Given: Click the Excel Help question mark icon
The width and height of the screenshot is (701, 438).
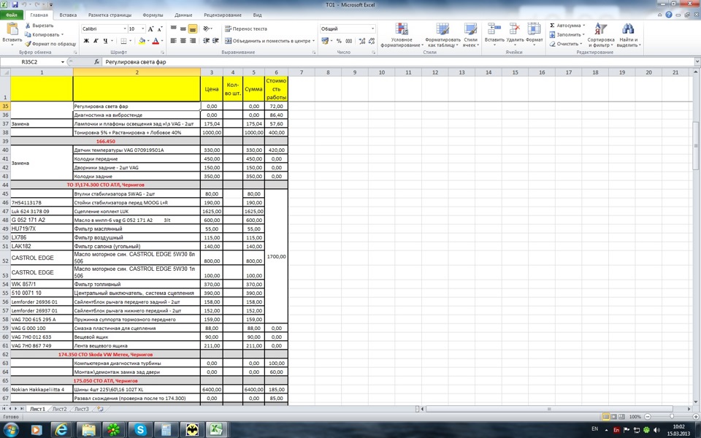Looking at the screenshot, I should click(669, 15).
